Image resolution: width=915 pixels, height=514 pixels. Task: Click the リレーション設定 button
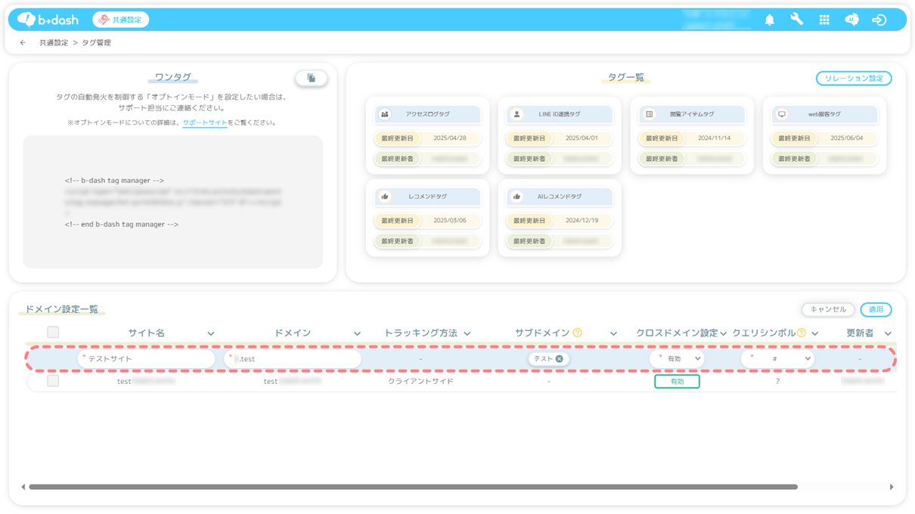coord(853,79)
